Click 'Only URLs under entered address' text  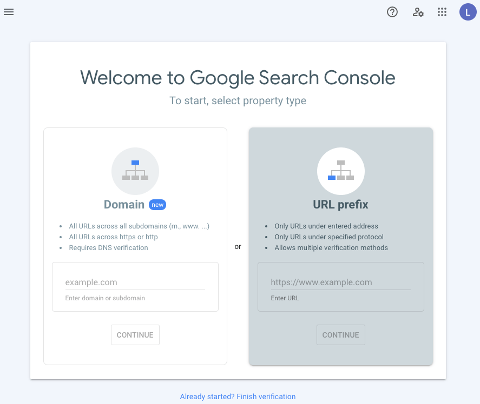click(x=326, y=226)
